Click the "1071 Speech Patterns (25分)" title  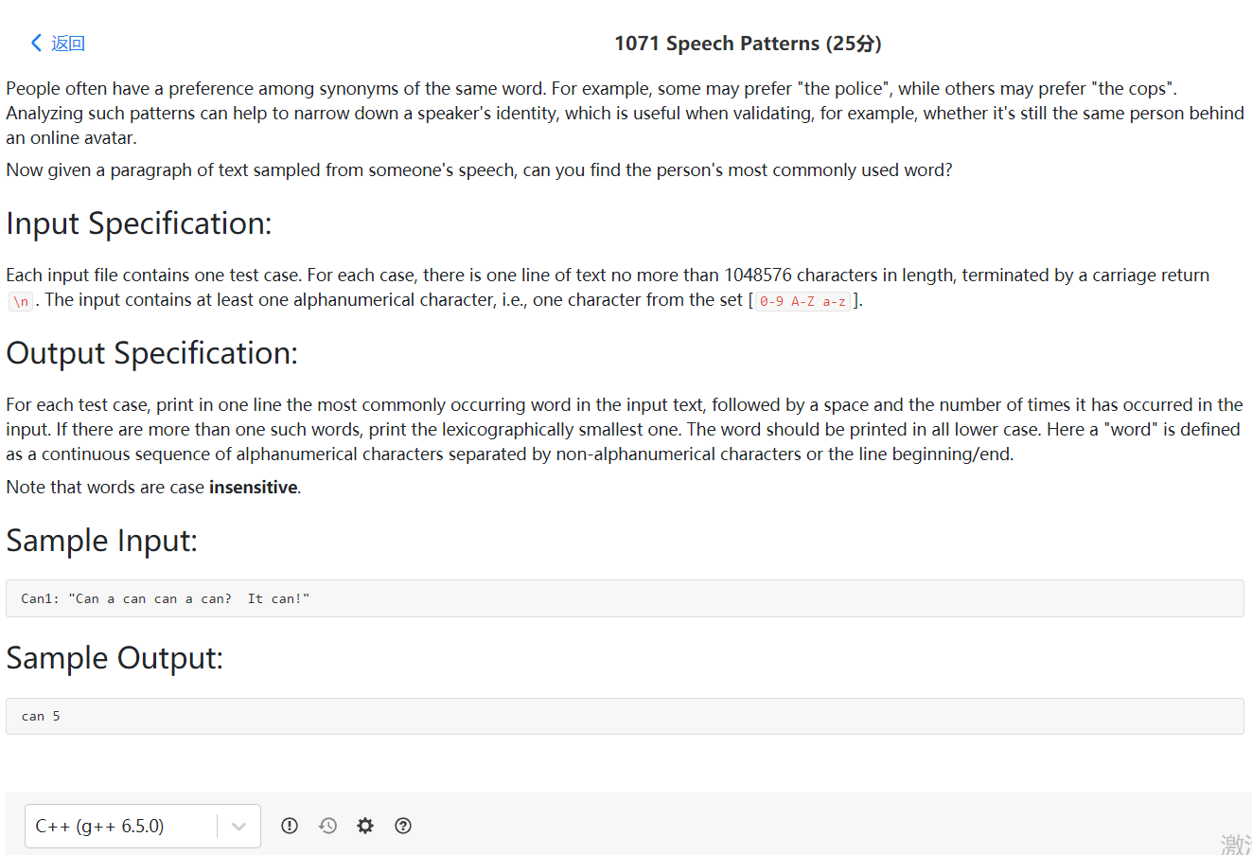coord(748,44)
